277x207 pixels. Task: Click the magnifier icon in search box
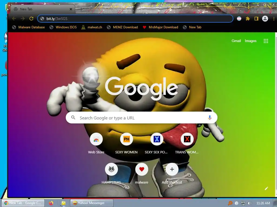73,118
